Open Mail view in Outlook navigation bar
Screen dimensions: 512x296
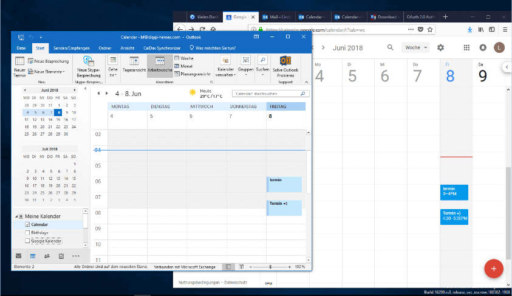pos(19,256)
